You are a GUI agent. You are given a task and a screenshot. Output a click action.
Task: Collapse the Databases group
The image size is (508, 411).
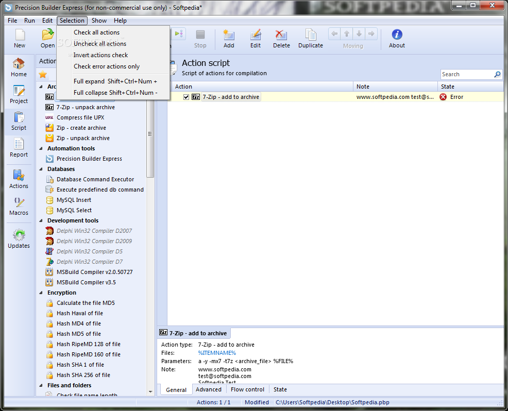point(41,169)
